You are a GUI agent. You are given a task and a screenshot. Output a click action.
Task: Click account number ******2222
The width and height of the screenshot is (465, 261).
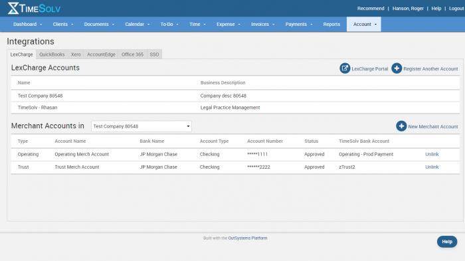tap(258, 167)
